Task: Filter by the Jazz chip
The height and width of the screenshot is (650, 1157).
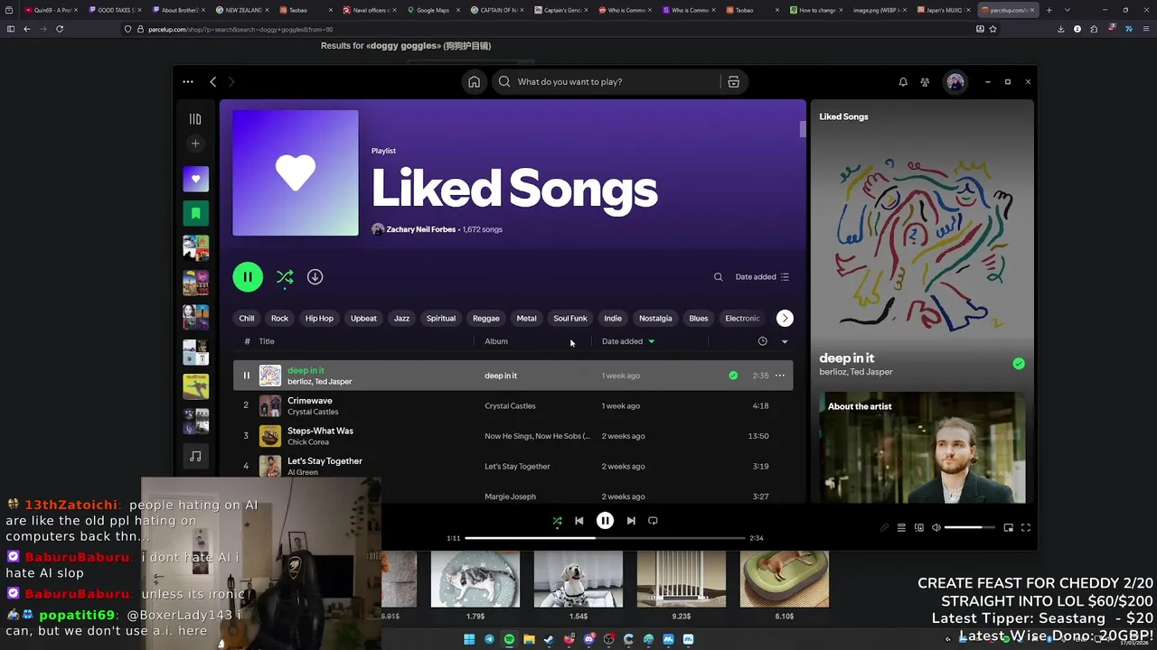Action: (401, 318)
